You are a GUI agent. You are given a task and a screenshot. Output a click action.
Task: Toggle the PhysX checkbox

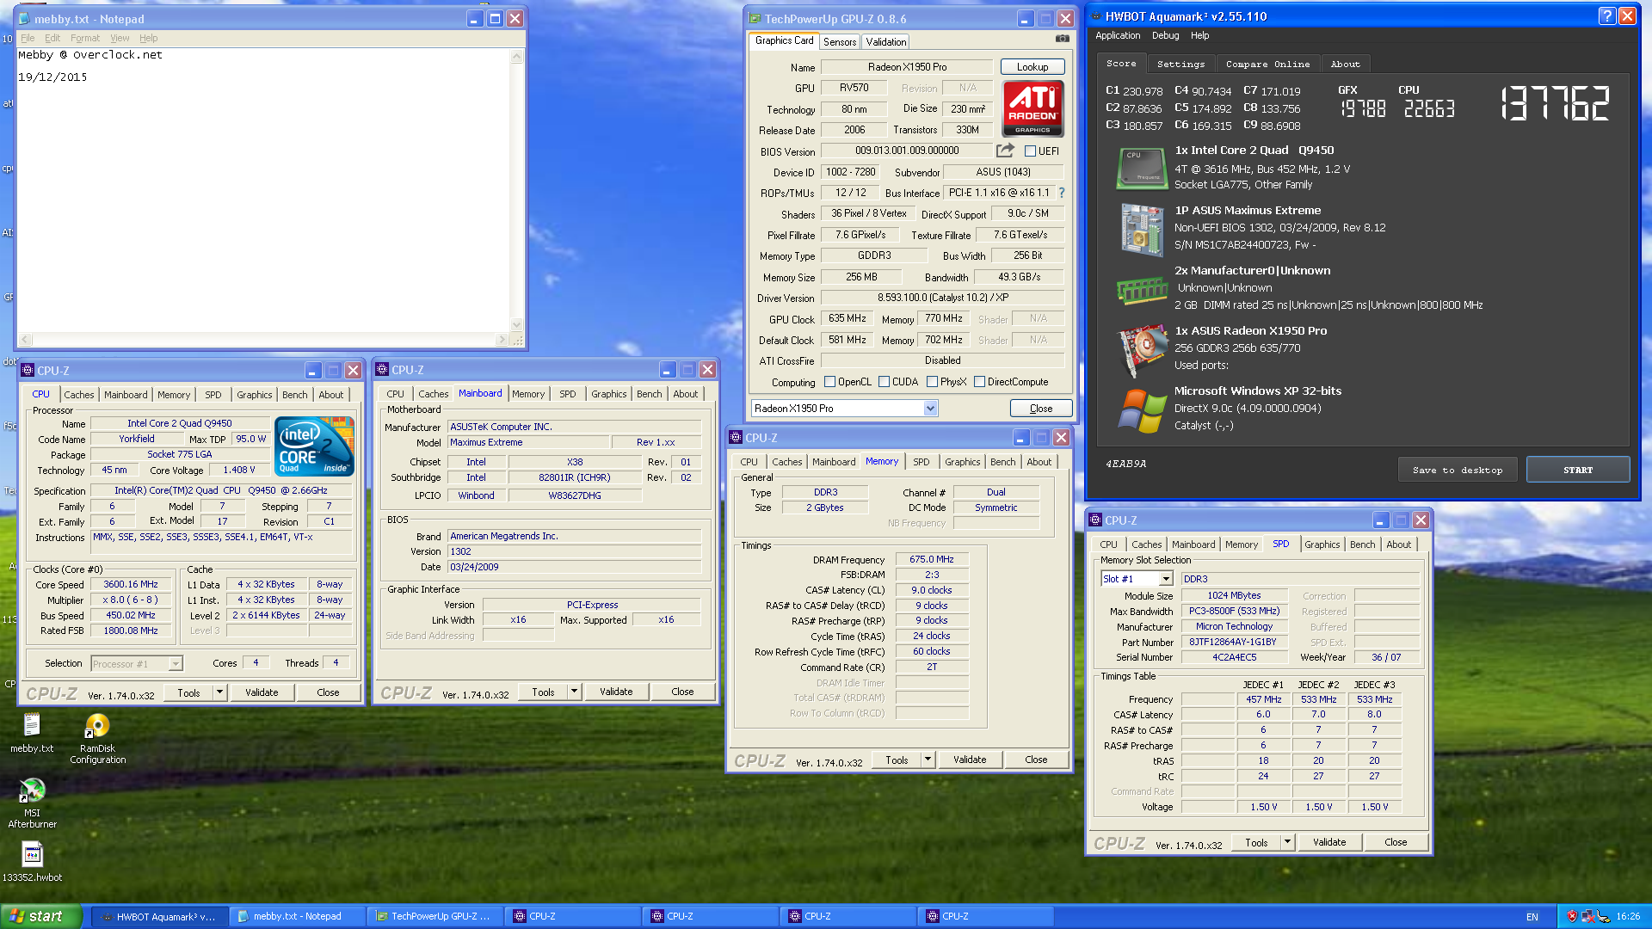(932, 382)
